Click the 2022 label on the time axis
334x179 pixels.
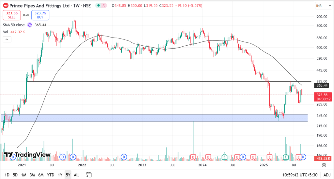[82, 165]
